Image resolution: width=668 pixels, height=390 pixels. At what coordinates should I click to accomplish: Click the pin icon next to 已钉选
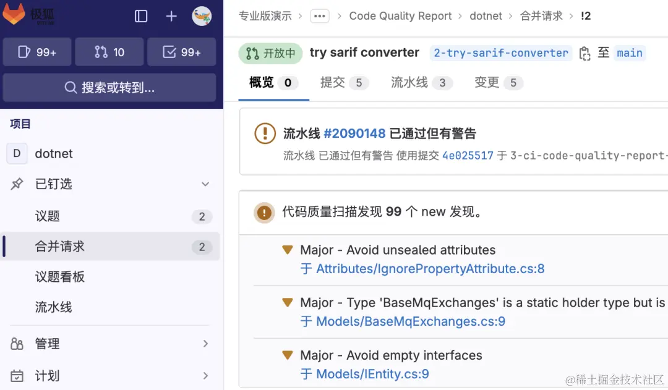pos(17,184)
